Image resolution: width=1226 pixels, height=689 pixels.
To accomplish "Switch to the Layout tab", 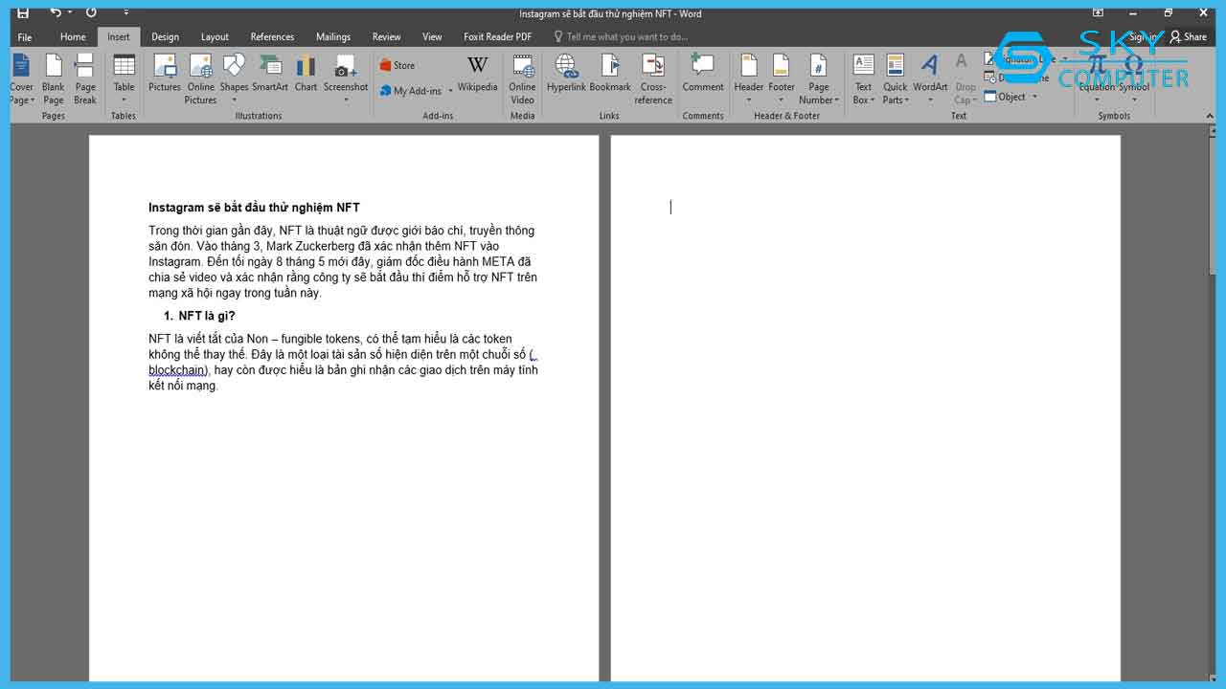I will [x=215, y=36].
